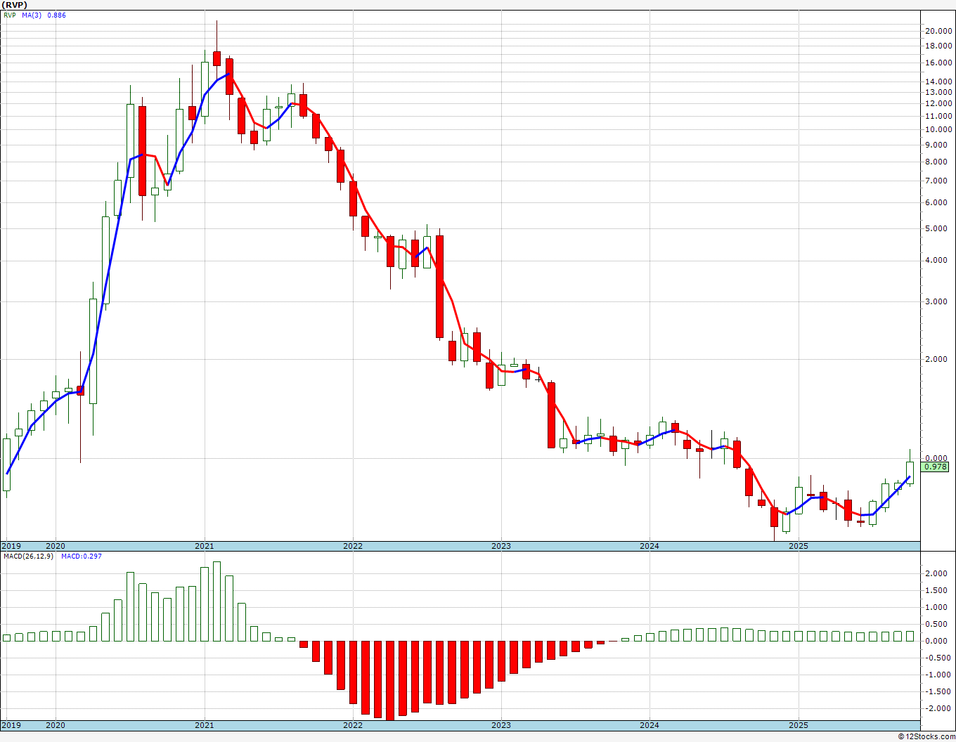Select the 12.000 price axis label
956x742 pixels.
pyautogui.click(x=939, y=104)
